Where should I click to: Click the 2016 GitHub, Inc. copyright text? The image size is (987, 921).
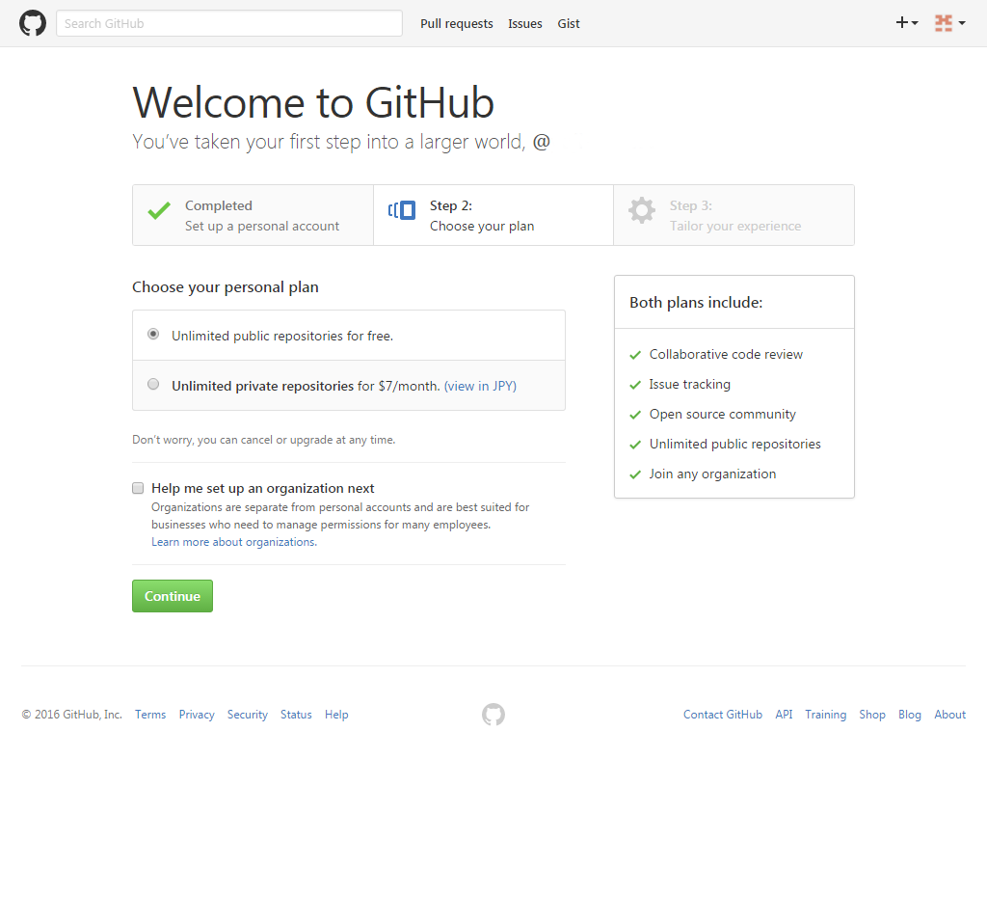[x=71, y=715]
